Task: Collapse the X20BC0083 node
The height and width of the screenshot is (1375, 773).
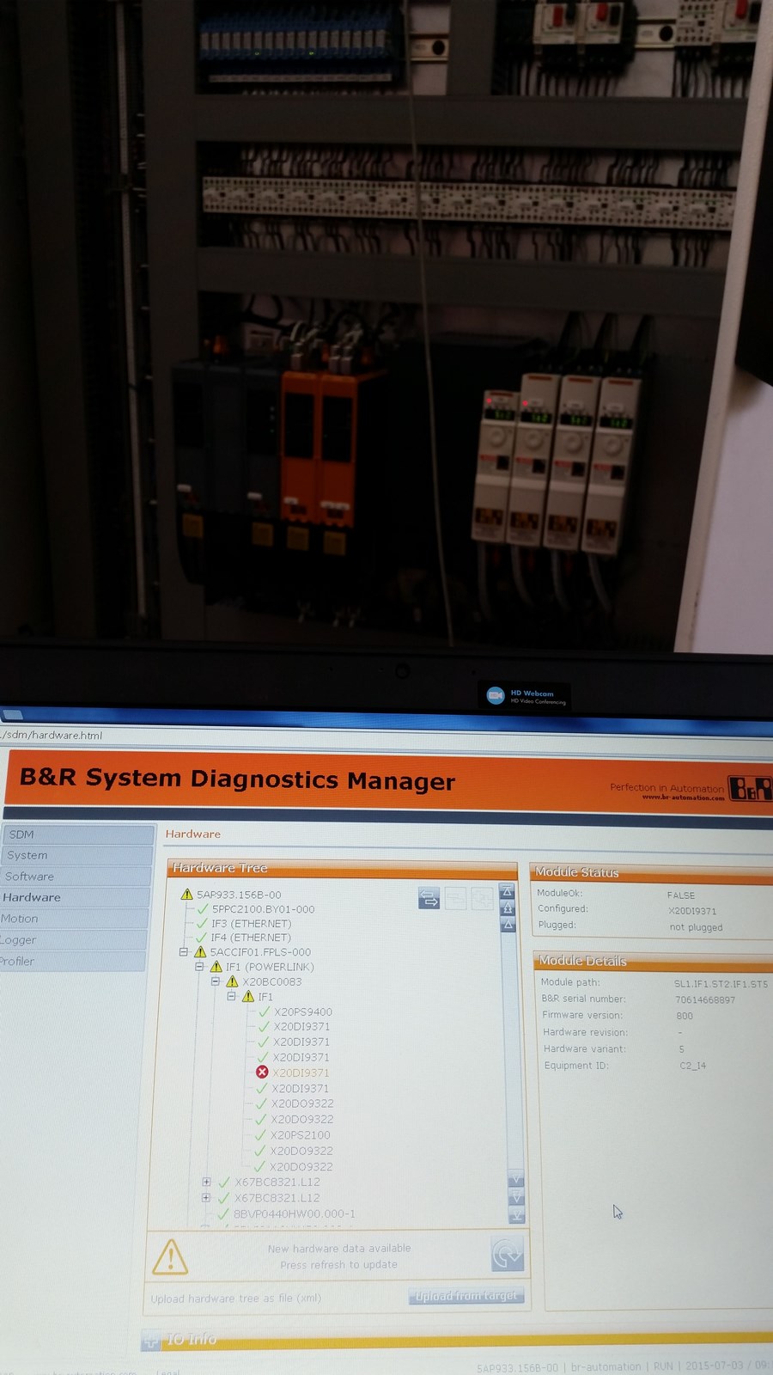Action: click(x=216, y=981)
